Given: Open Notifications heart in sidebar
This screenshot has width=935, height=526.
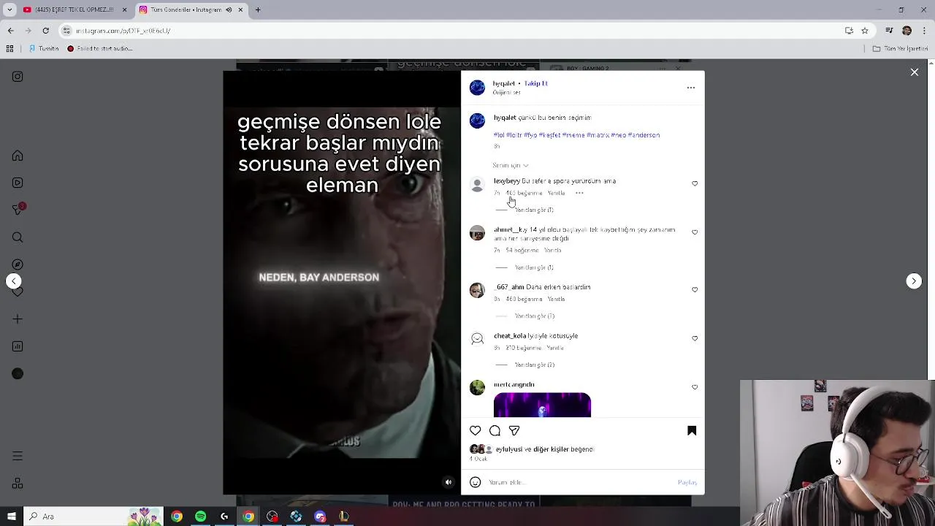Looking at the screenshot, I should [x=18, y=291].
